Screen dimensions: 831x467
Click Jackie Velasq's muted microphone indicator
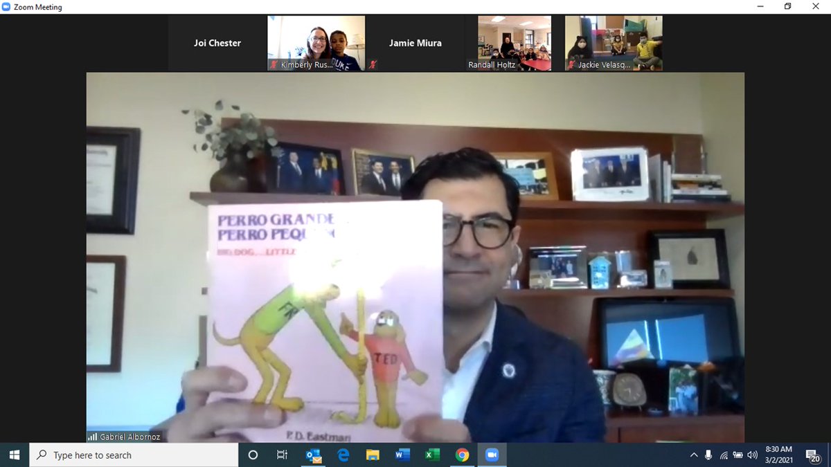coord(571,64)
